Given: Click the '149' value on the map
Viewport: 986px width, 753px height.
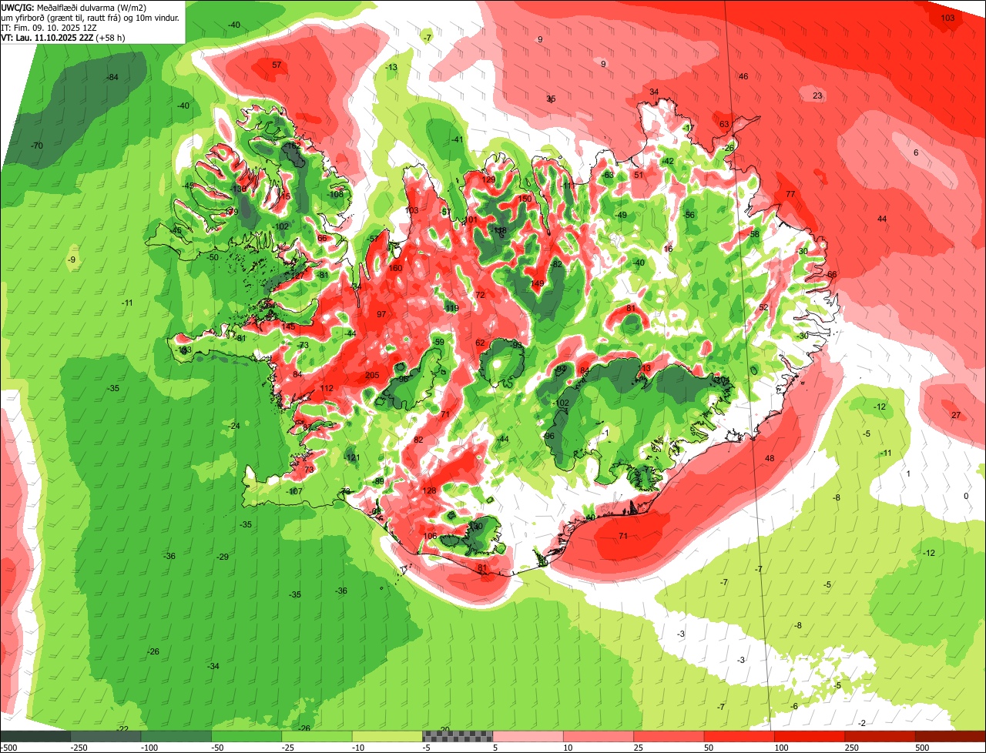Looking at the screenshot, I should (538, 284).
